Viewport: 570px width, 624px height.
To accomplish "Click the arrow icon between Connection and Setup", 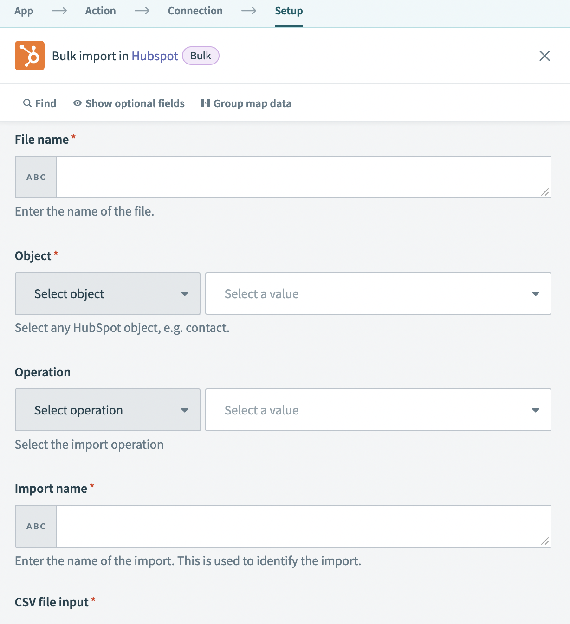I will 249,11.
